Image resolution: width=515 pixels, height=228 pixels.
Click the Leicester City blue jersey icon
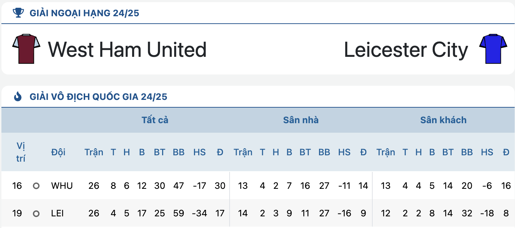493,49
